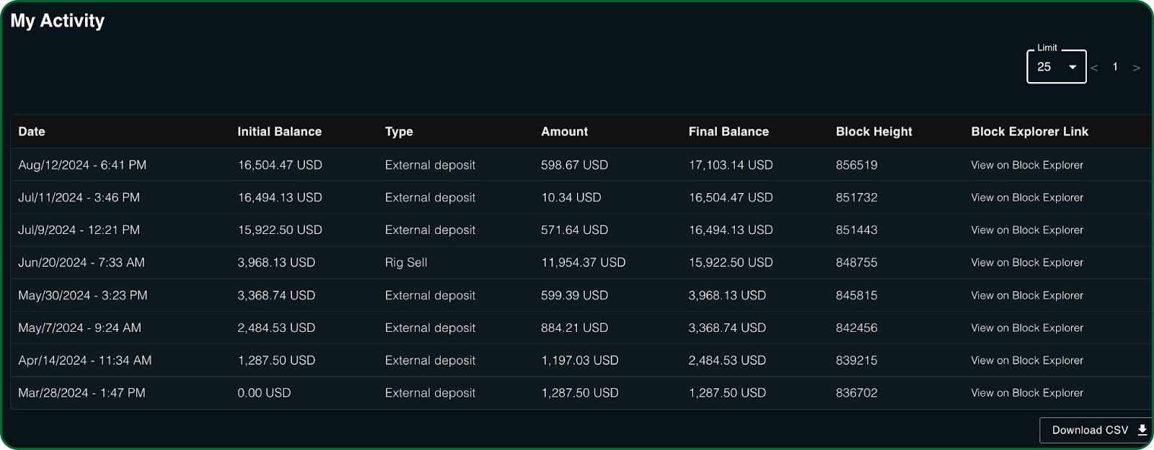Open Block Explorer link for block 856519
Image resolution: width=1154 pixels, height=450 pixels.
pos(1027,165)
